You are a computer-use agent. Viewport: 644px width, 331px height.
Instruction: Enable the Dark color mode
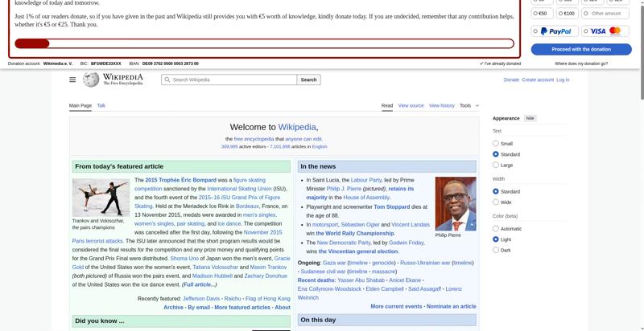[x=496, y=250]
